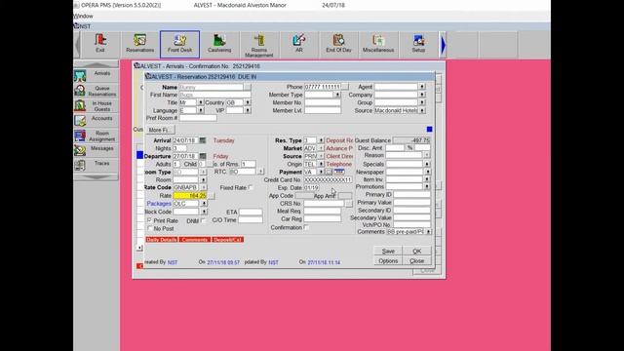
Task: Click the small button beside Rate field
Action: 212,196
